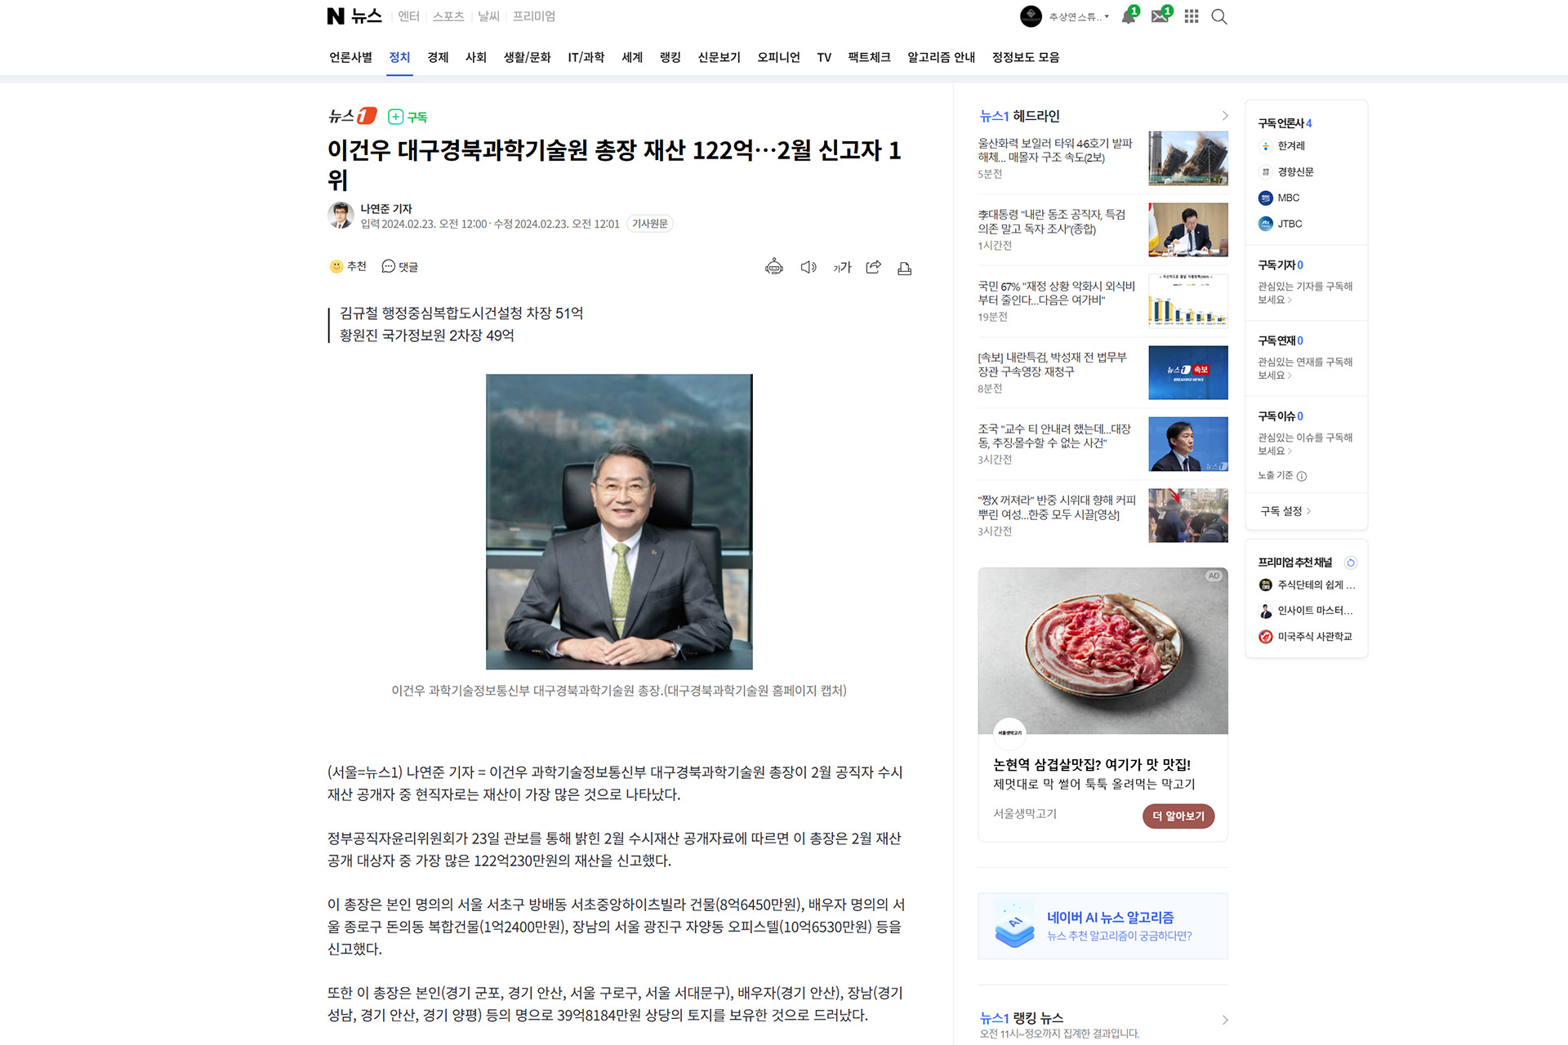Share the article using share icon
The height and width of the screenshot is (1045, 1568).
click(x=874, y=267)
